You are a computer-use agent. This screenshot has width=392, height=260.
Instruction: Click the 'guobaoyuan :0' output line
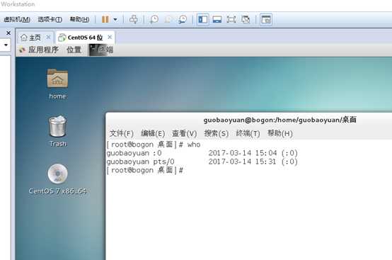(x=134, y=153)
